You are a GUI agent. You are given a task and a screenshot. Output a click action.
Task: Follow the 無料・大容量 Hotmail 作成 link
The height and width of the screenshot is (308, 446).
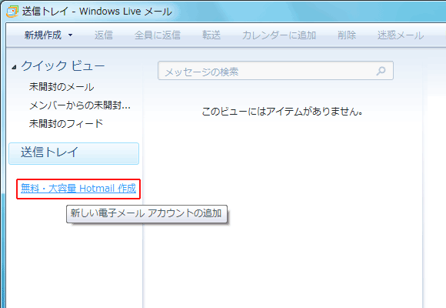click(78, 189)
